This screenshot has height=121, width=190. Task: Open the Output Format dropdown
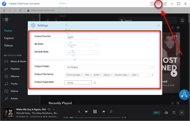coord(82,37)
